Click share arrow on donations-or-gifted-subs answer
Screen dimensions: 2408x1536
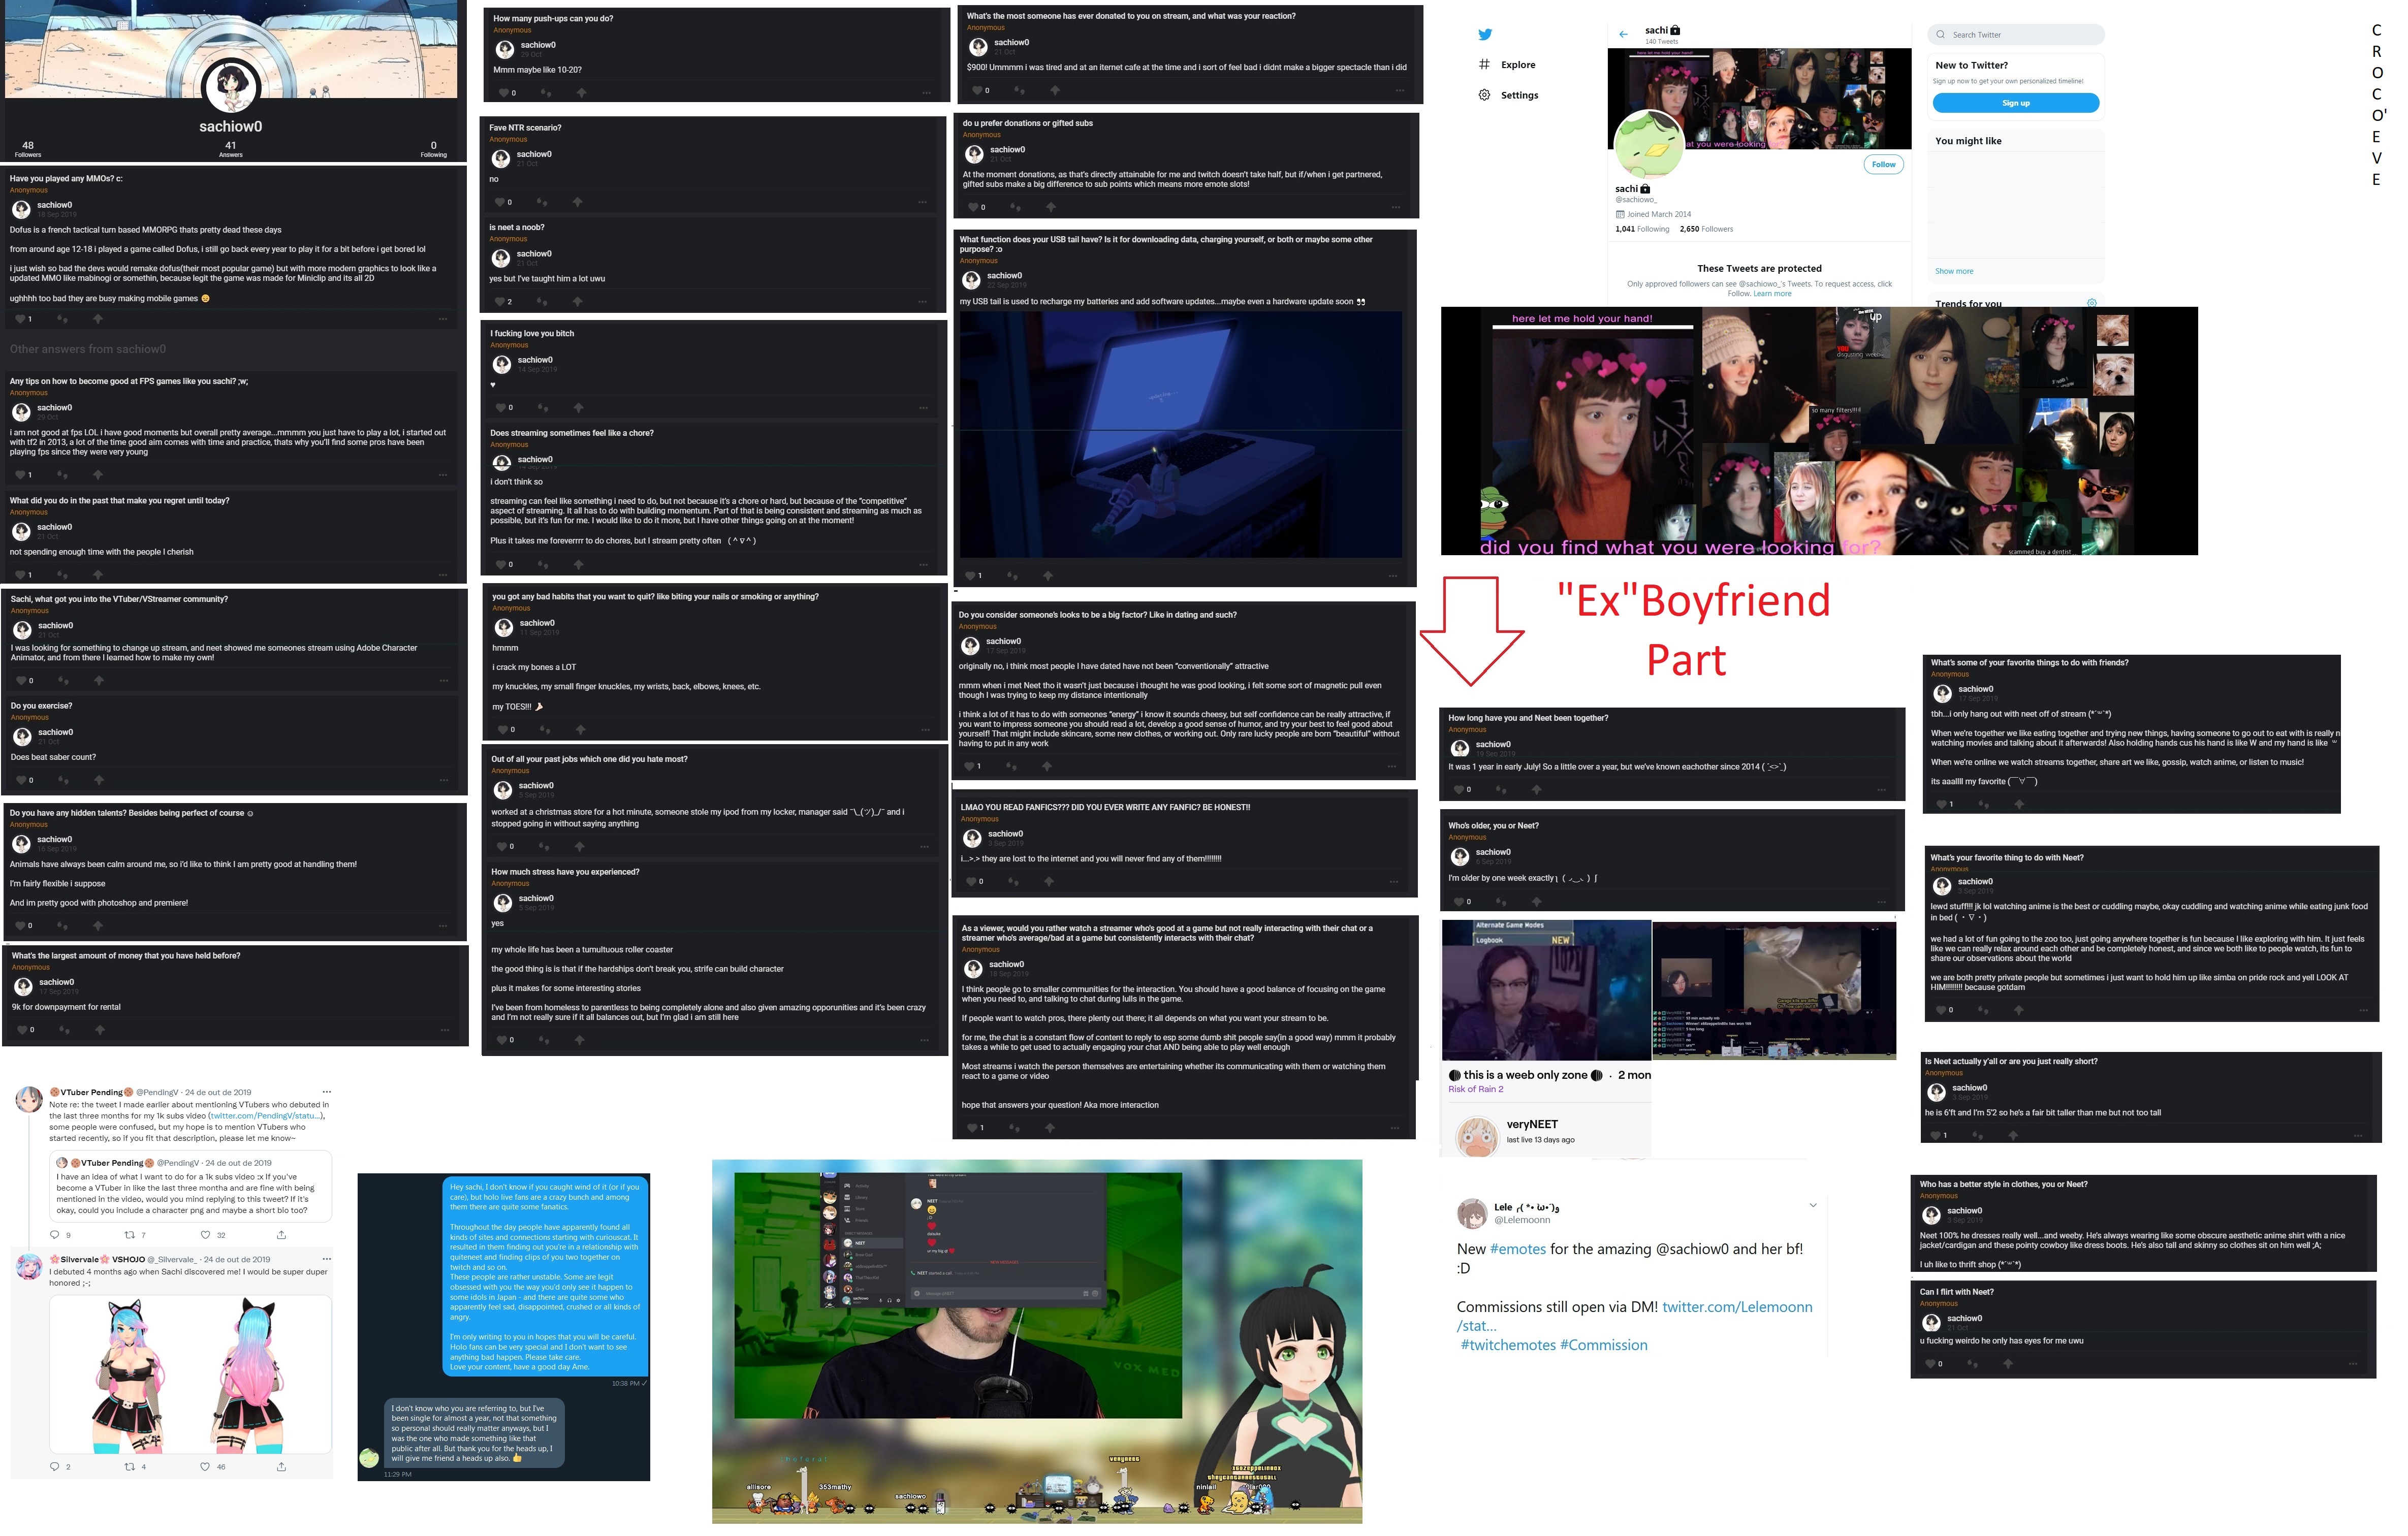point(1050,207)
